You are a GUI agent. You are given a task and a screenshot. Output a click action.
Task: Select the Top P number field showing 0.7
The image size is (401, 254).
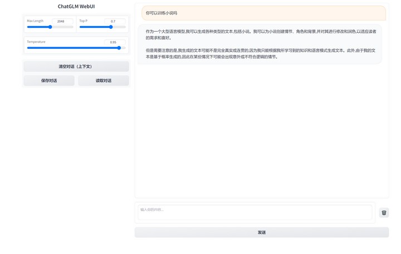pos(115,21)
